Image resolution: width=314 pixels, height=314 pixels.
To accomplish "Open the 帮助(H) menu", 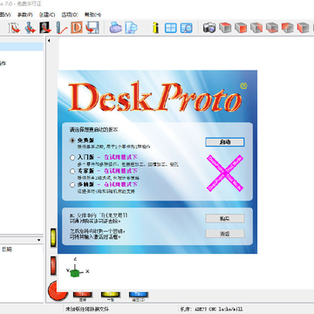I will tap(92, 15).
